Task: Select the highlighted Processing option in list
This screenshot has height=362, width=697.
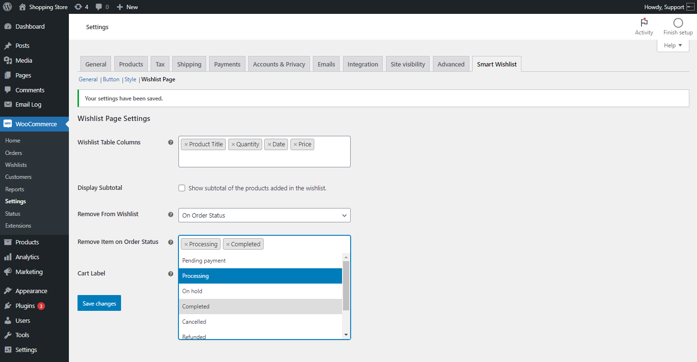Action: coord(260,276)
